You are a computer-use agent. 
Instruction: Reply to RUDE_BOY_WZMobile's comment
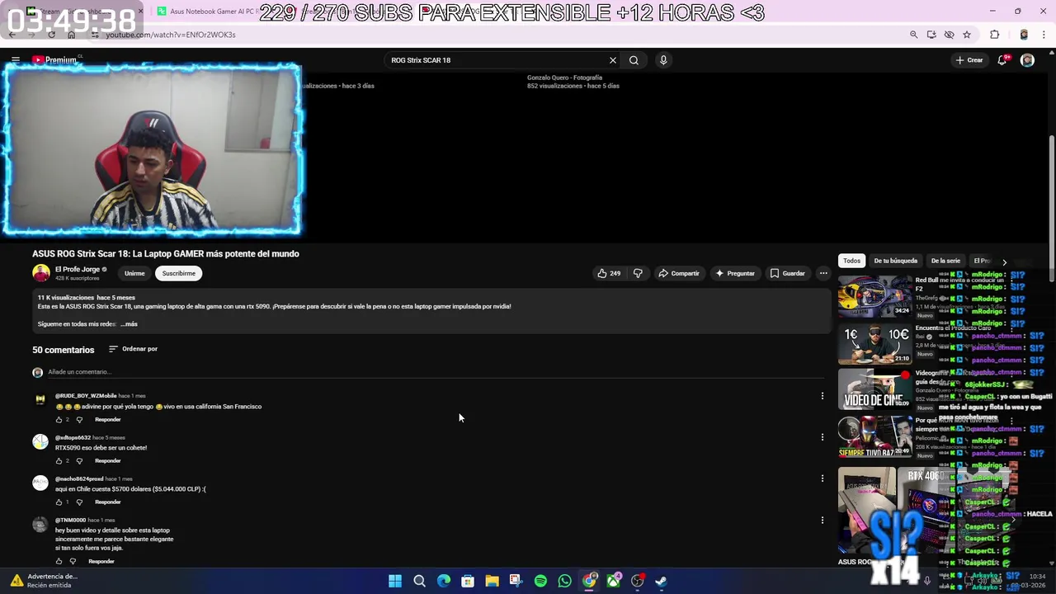[x=107, y=420]
